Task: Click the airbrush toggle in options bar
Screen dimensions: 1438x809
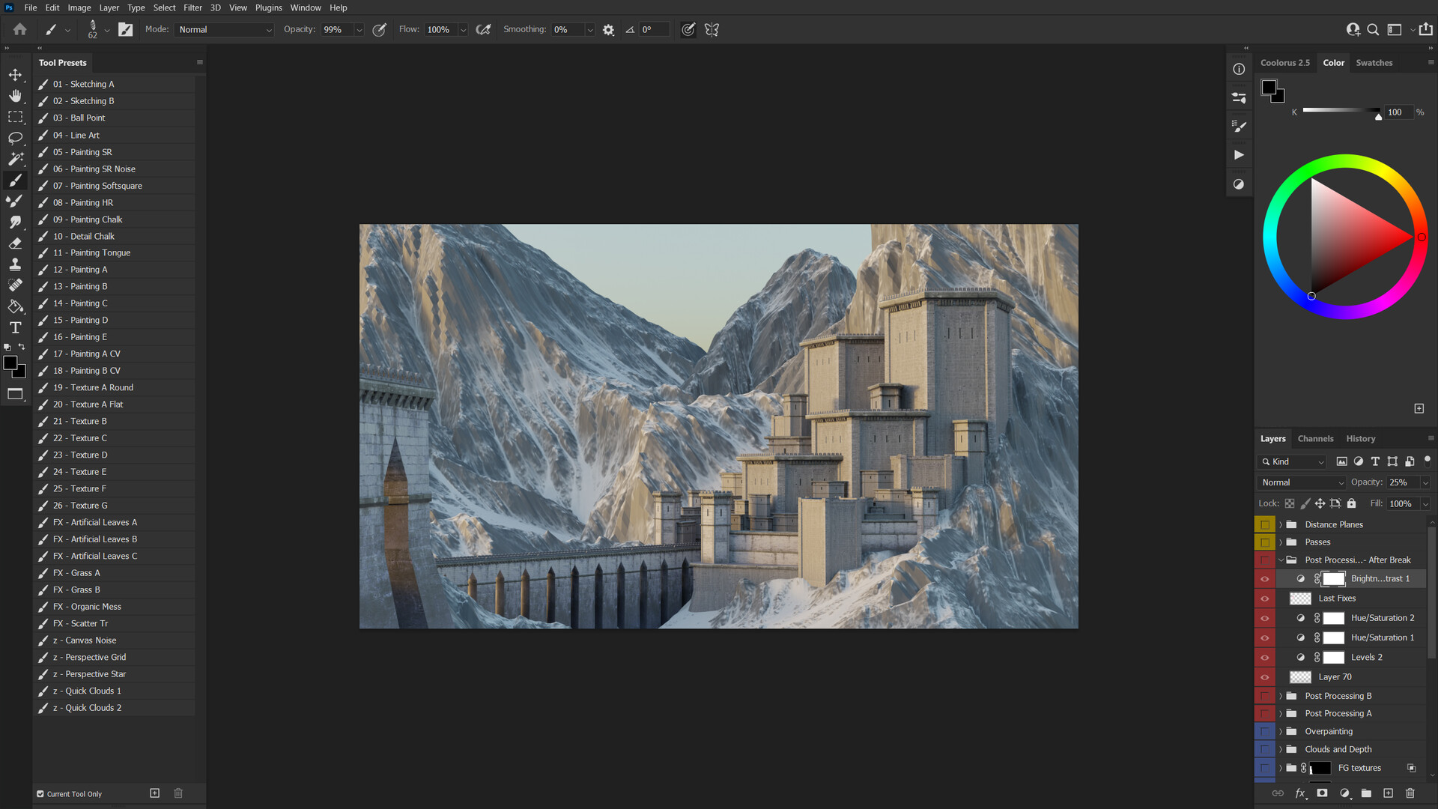Action: pyautogui.click(x=483, y=29)
